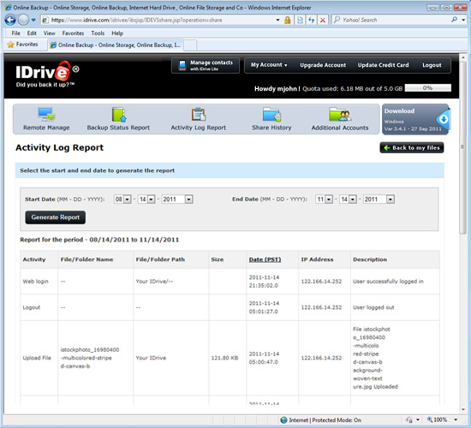Click 'User successfully logged in' description
Image resolution: width=471 pixels, height=428 pixels.
point(388,282)
